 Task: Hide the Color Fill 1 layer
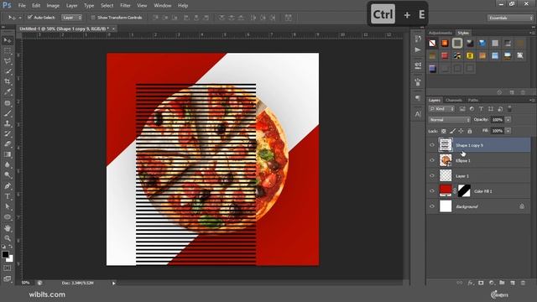tap(432, 191)
